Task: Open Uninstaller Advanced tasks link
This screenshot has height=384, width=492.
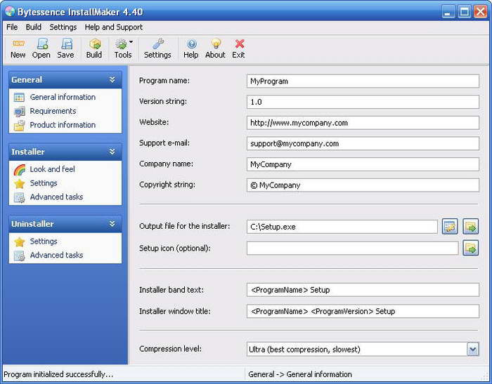Action: tap(56, 255)
